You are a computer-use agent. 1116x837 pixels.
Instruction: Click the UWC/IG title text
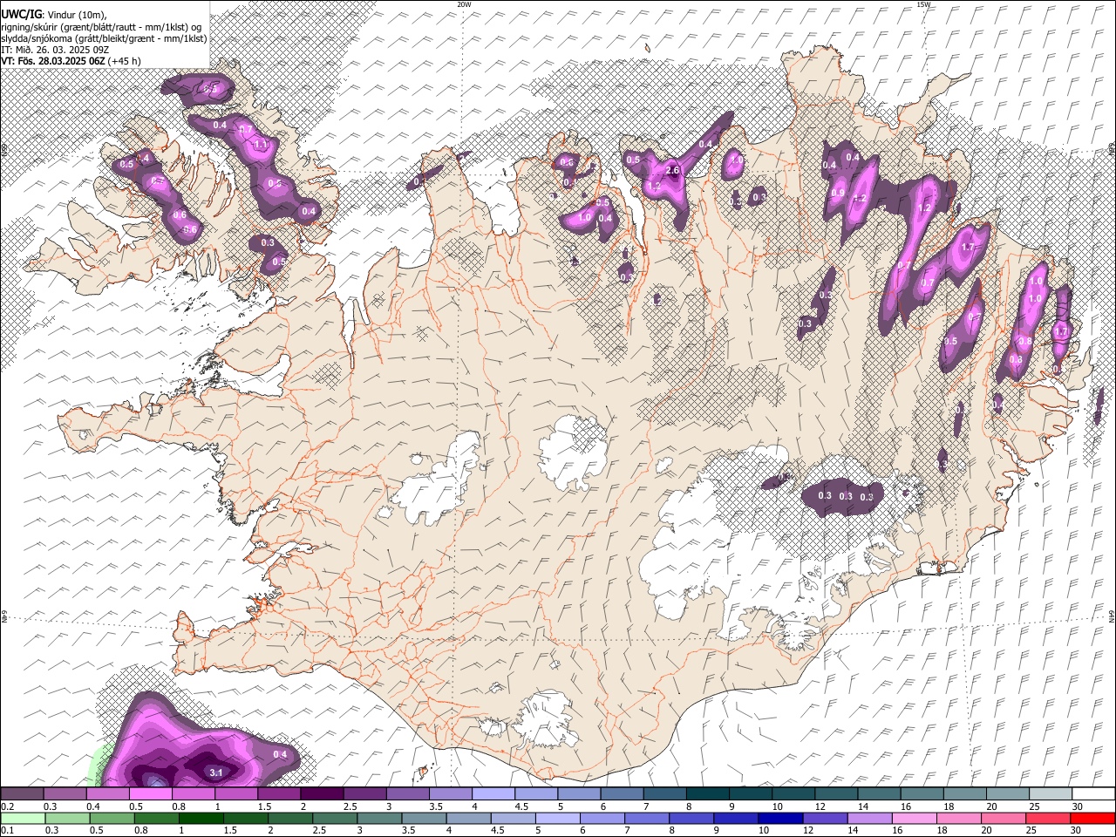coord(21,15)
